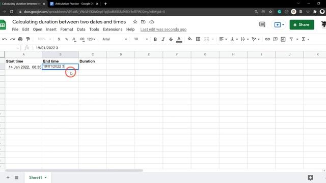Open the Format menu
Viewport: 326px width, 183px height.
67,29
